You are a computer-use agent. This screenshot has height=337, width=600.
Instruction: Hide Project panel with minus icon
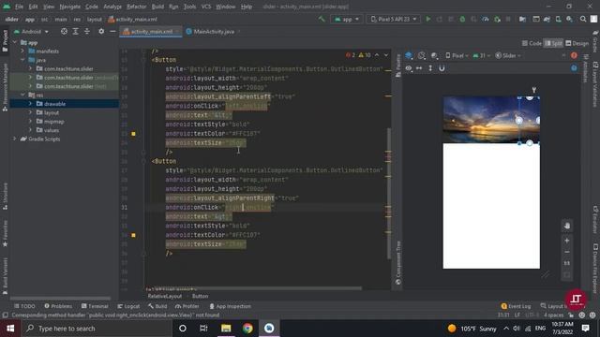pos(112,31)
